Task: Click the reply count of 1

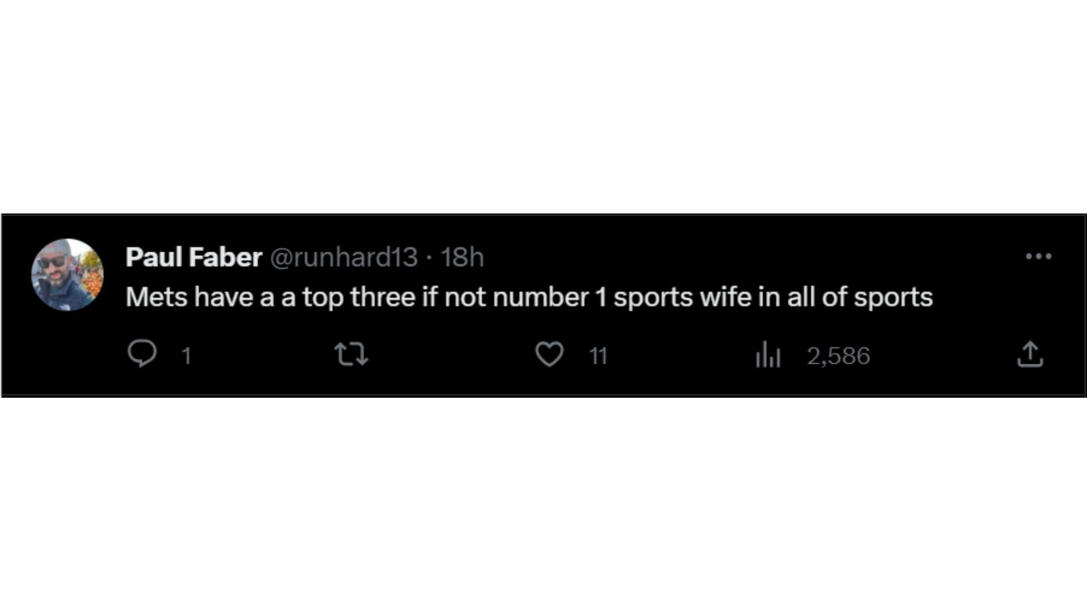Action: coord(186,356)
